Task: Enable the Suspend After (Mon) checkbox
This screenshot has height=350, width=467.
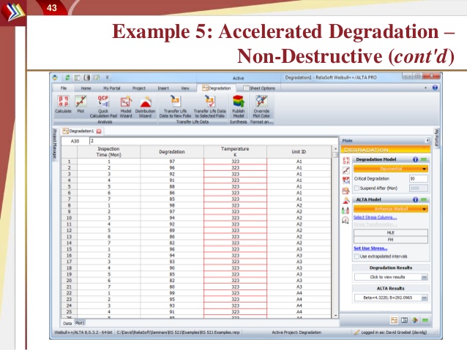Action: pos(357,188)
